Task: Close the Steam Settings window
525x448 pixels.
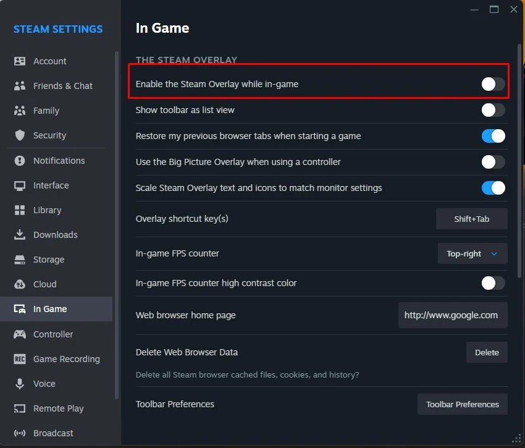Action: click(514, 9)
